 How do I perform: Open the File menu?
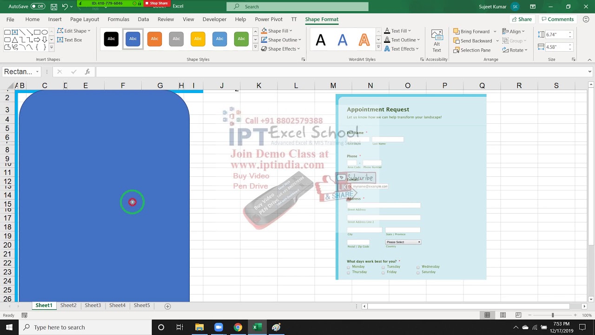10,19
